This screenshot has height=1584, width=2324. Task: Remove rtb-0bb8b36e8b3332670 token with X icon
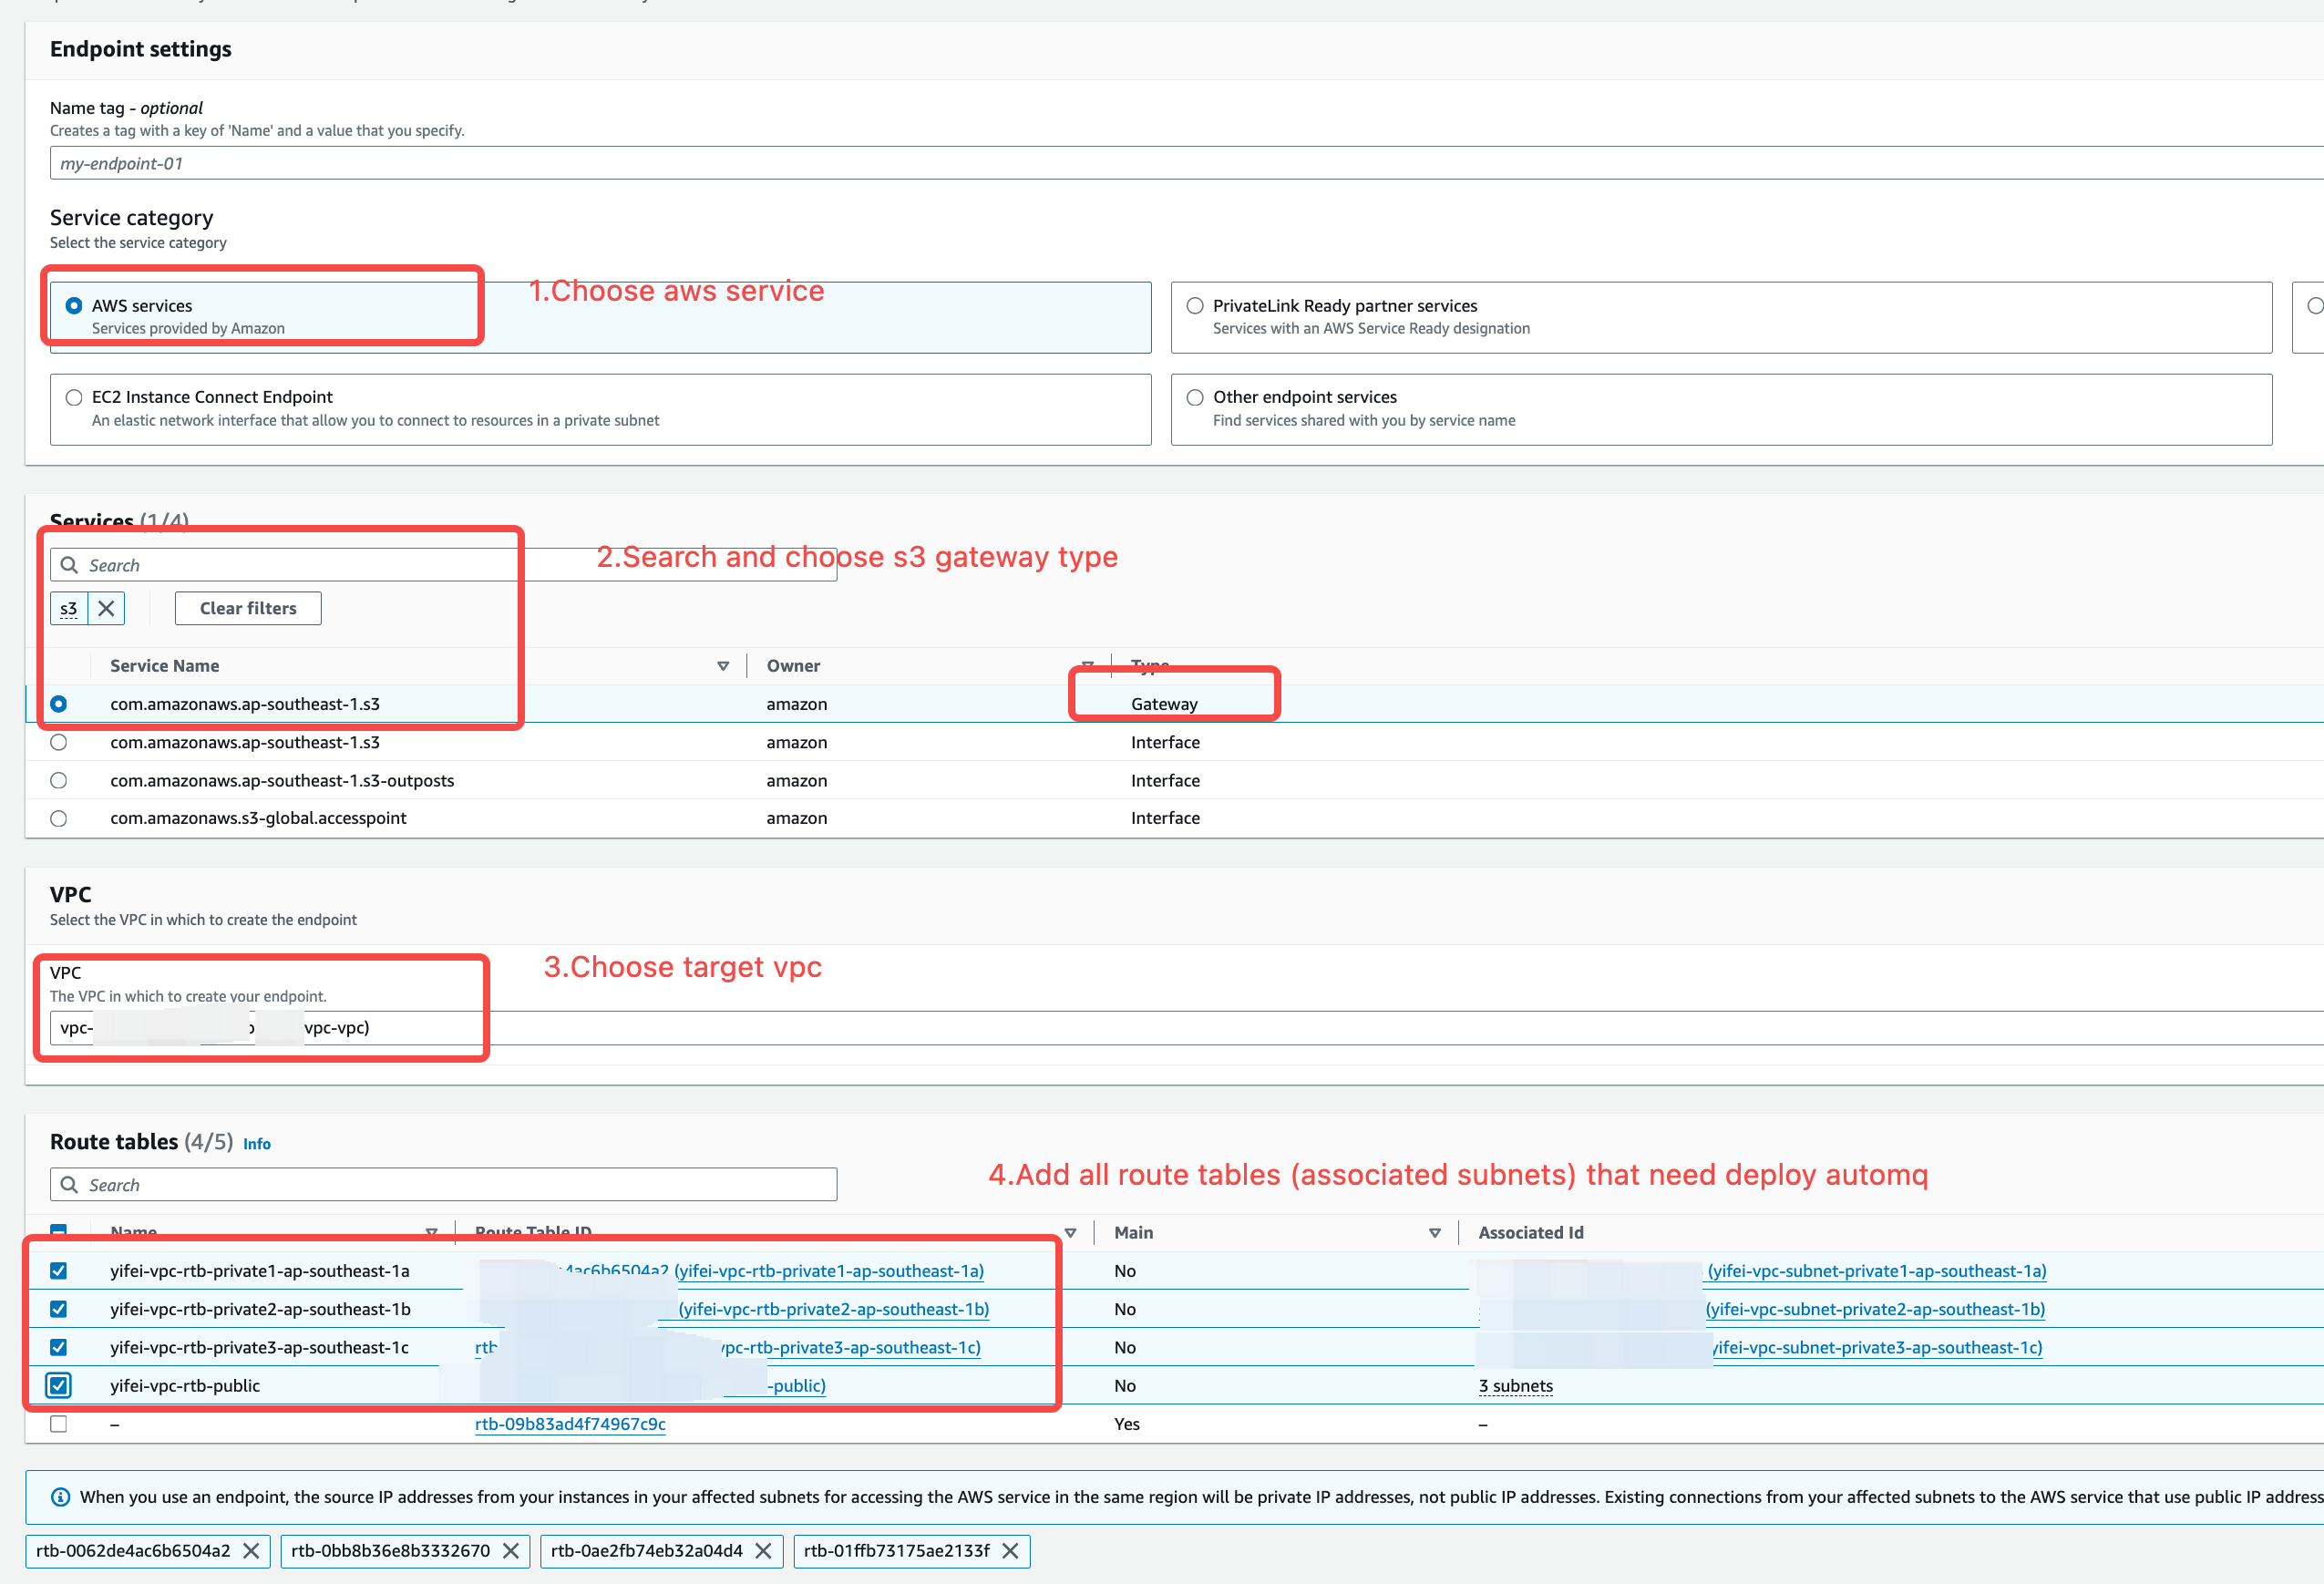(x=511, y=1551)
